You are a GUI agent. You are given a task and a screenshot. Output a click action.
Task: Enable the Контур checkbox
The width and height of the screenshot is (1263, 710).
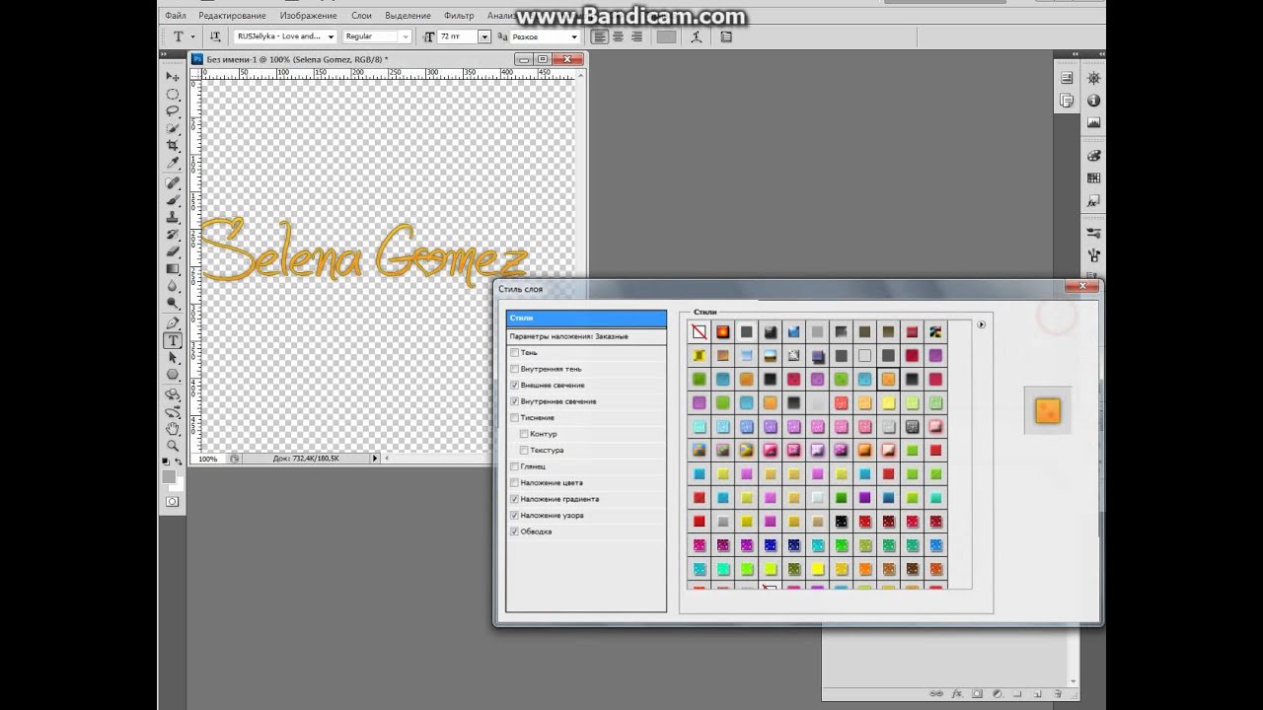524,434
